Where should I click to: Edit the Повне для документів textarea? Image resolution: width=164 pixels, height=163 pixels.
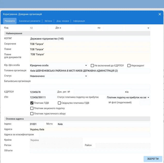pyautogui.click(x=90, y=57)
